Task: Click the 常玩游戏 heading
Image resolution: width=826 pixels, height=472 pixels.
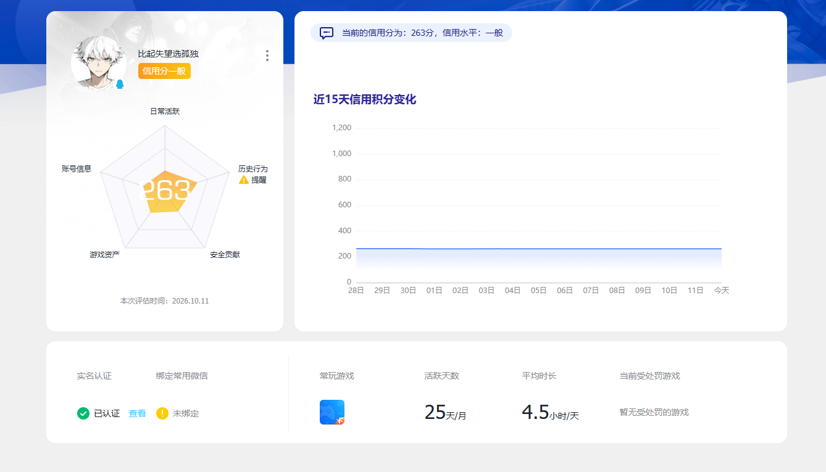Action: (337, 375)
